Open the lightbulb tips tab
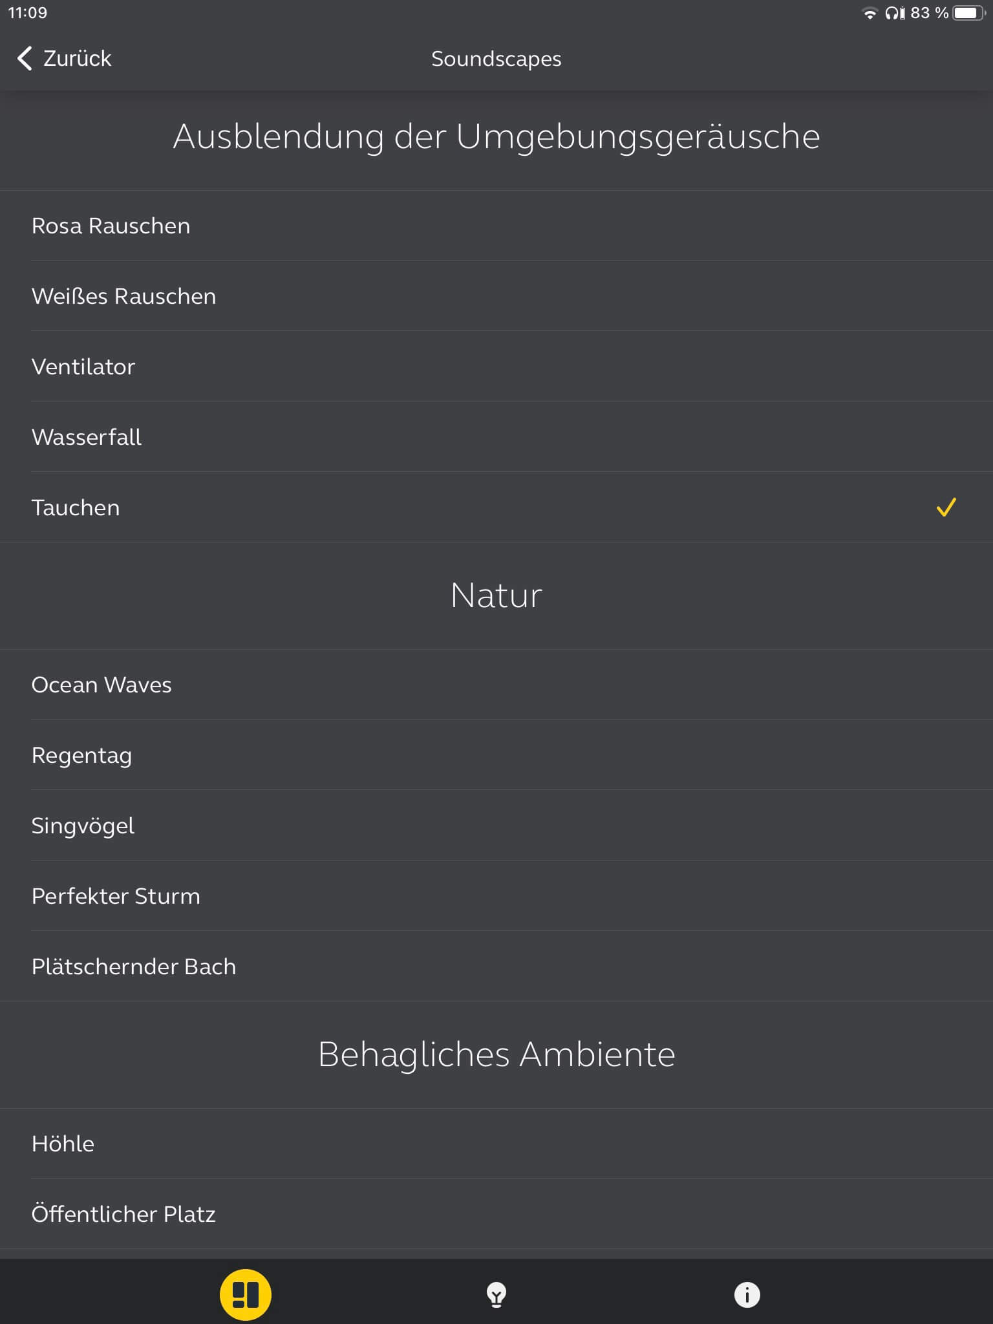993x1324 pixels. [x=496, y=1295]
